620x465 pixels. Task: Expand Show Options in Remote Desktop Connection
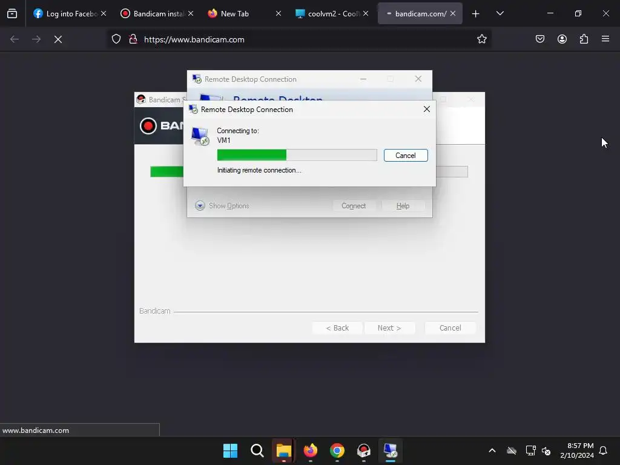pyautogui.click(x=222, y=206)
